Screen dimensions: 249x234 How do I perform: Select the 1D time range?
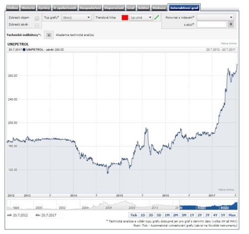pyautogui.click(x=142, y=215)
